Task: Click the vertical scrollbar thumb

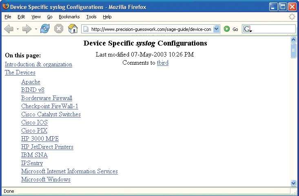Action: (x=293, y=50)
